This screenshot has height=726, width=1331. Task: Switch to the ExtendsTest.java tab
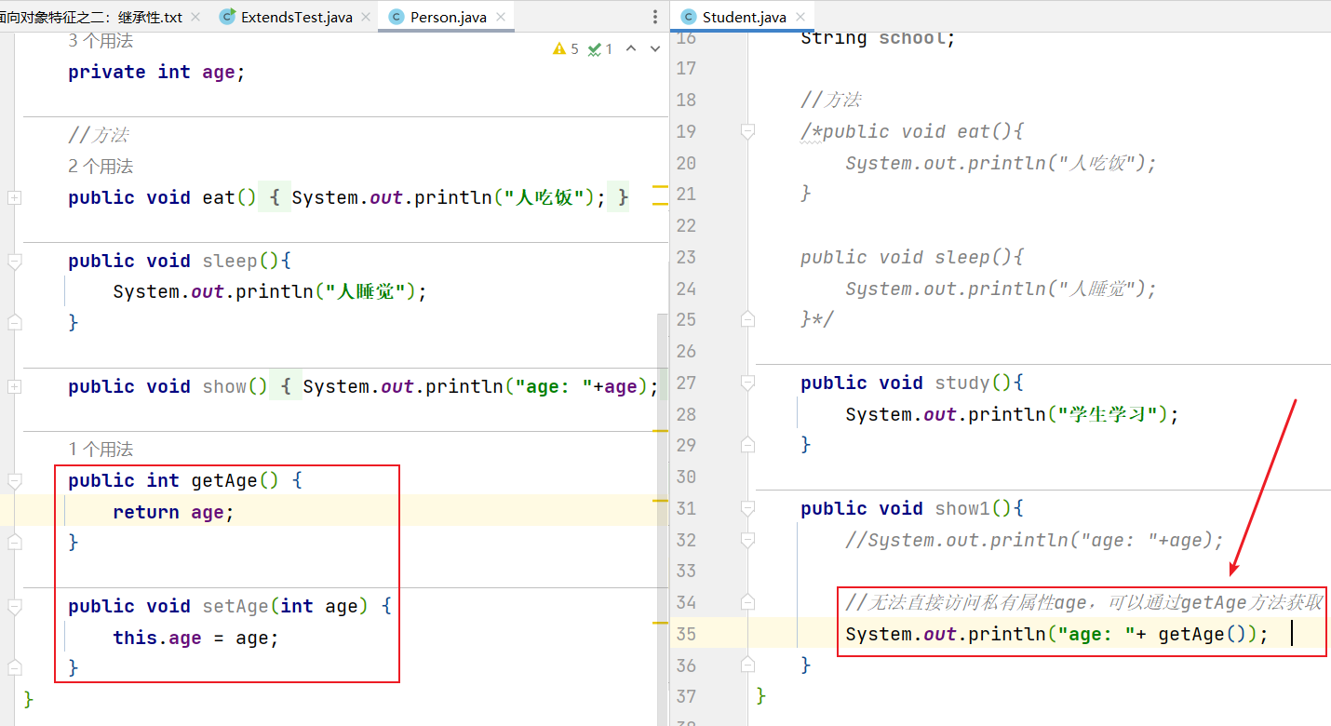296,17
